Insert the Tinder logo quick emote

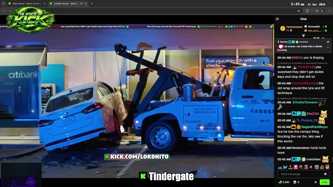296,167
